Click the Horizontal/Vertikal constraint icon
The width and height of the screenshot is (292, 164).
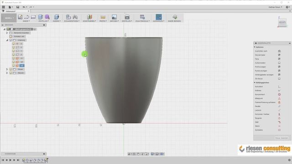[279, 114]
